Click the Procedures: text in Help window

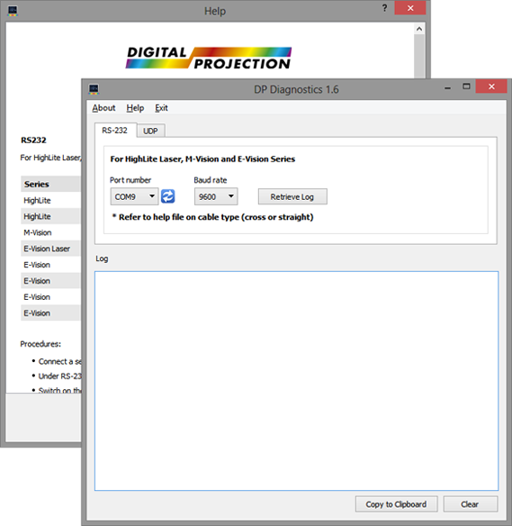[40, 344]
